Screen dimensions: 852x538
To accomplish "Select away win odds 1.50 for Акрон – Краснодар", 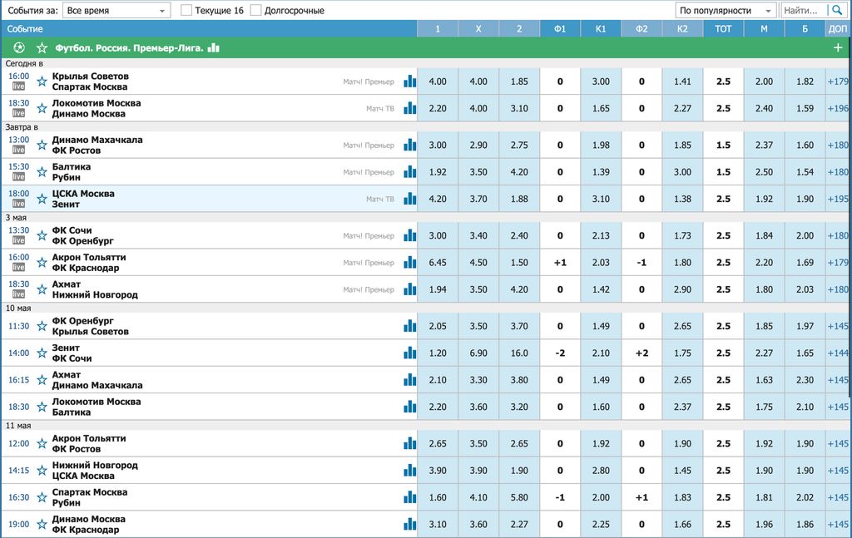I will tap(519, 263).
